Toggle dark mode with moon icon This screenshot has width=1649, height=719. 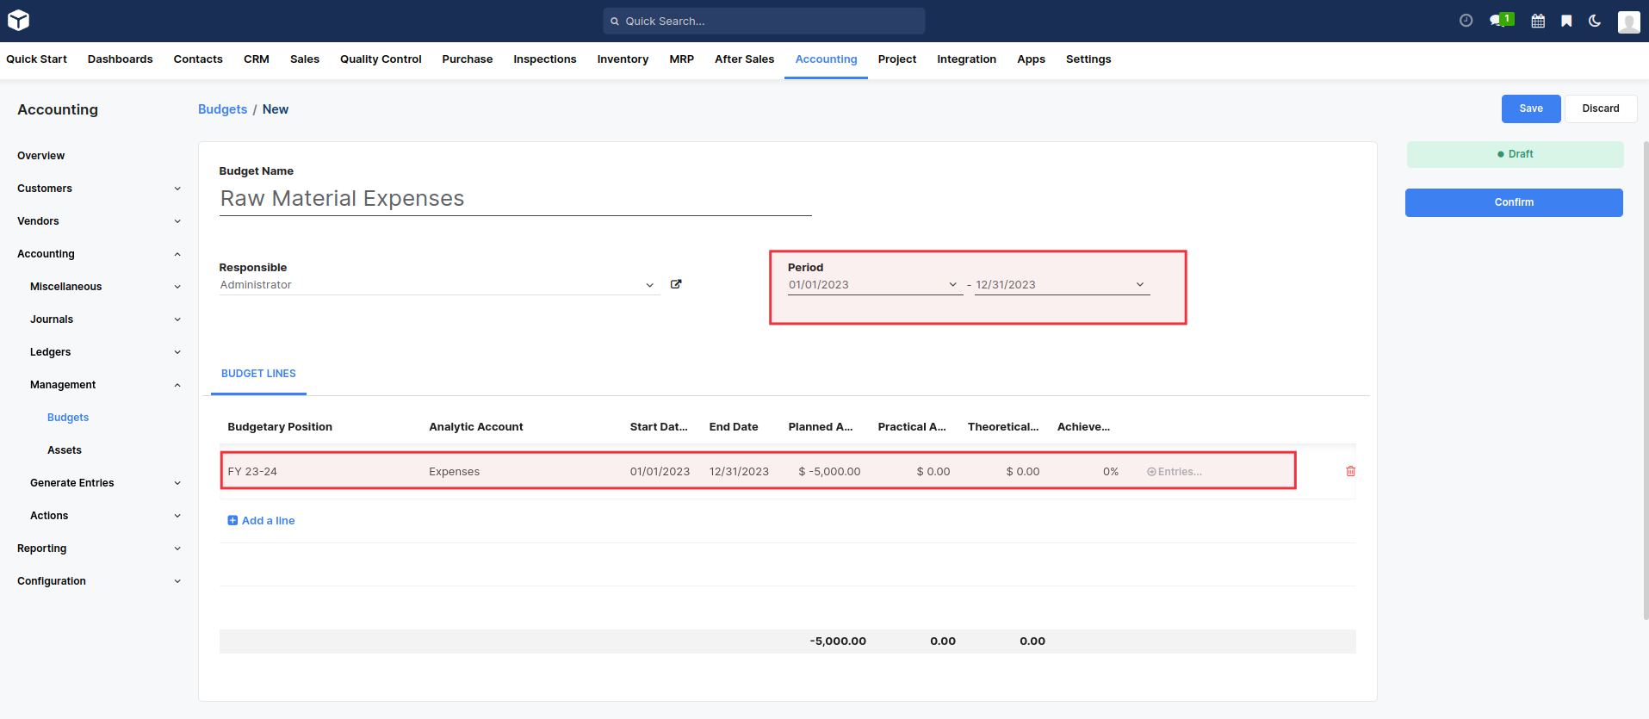1595,21
